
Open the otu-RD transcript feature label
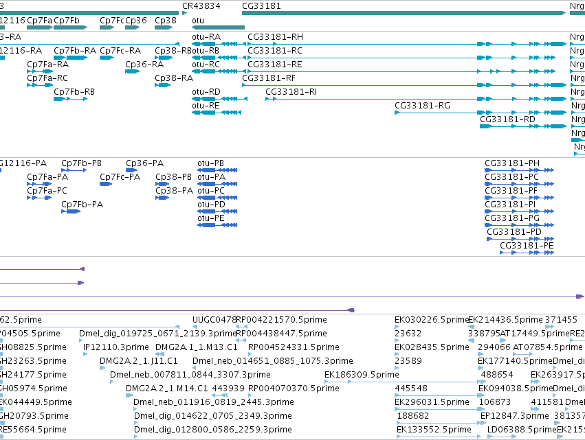206,92
